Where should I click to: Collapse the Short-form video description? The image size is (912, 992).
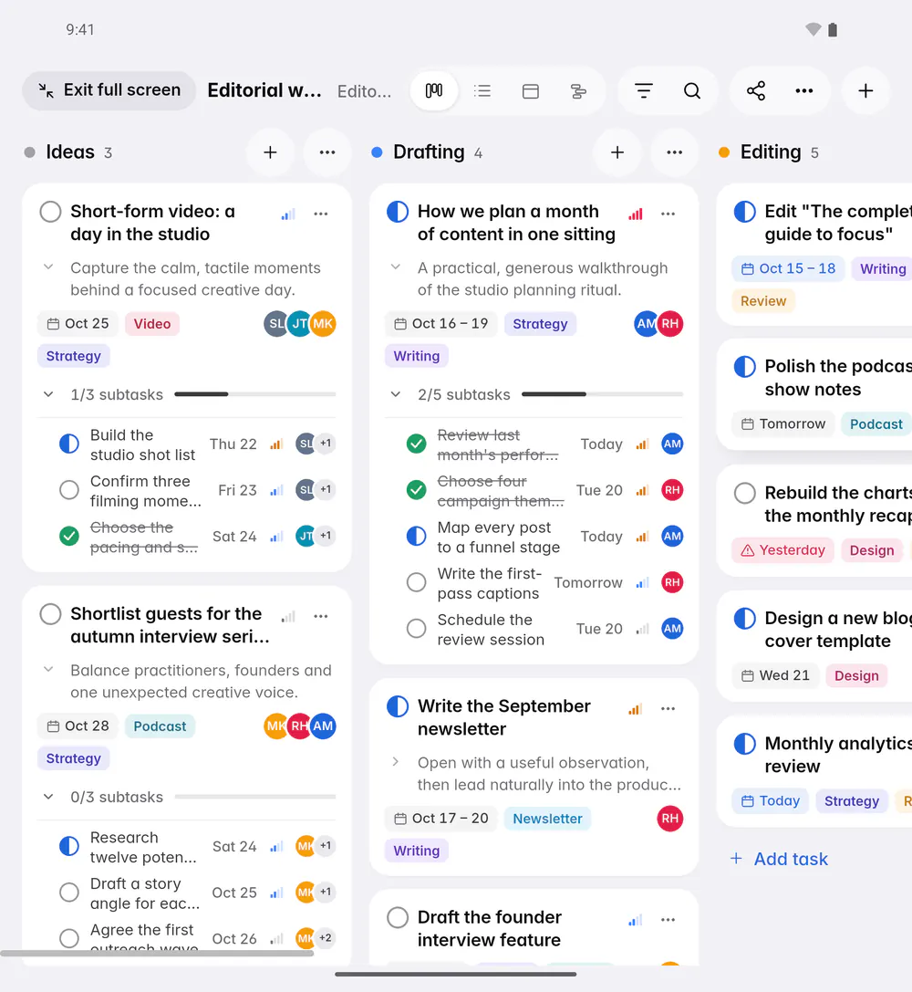point(48,267)
